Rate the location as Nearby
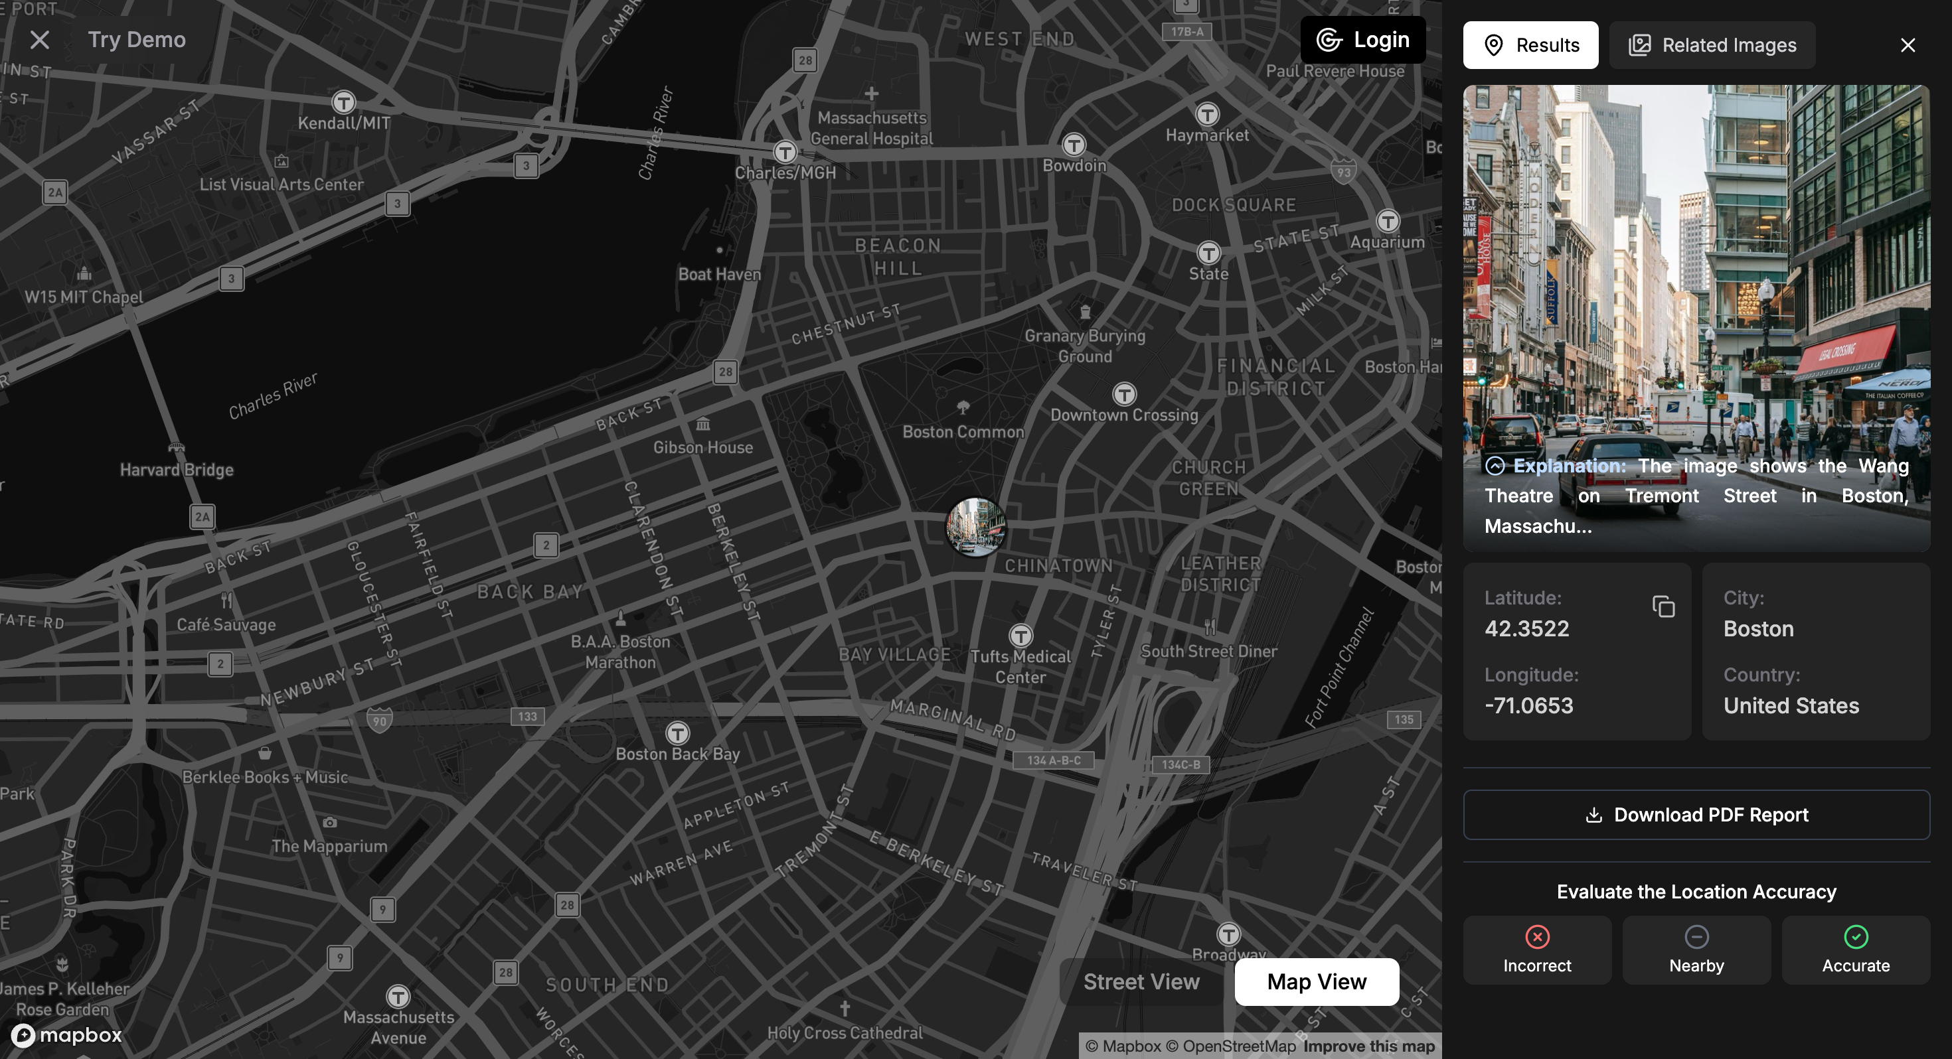Screen dimensions: 1952x1059 point(1696,950)
